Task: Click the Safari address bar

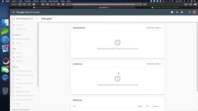Action: tap(104, 4)
